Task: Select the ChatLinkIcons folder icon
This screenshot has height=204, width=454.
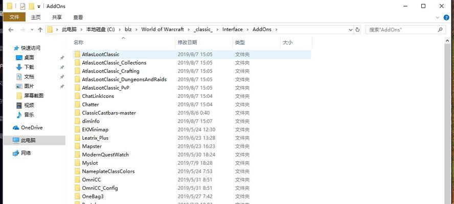Action: [77, 96]
